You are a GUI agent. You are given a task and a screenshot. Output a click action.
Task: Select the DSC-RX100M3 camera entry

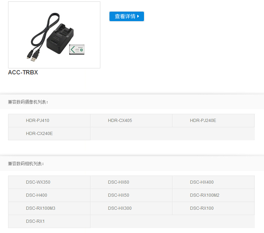(49, 208)
